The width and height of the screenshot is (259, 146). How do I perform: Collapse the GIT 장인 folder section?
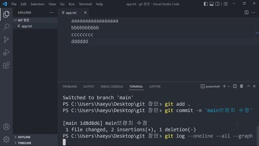click(x=35, y=20)
